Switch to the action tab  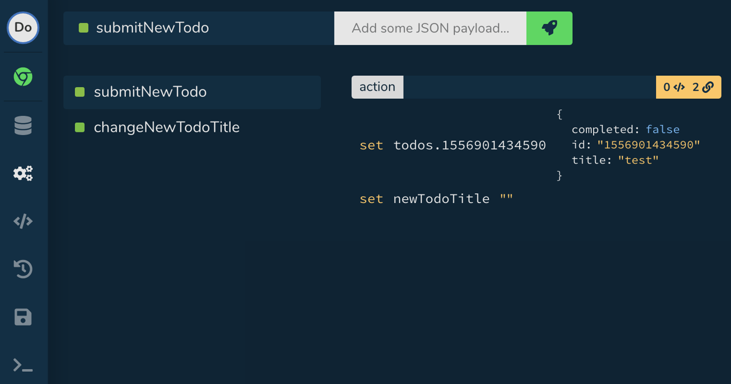coord(377,87)
